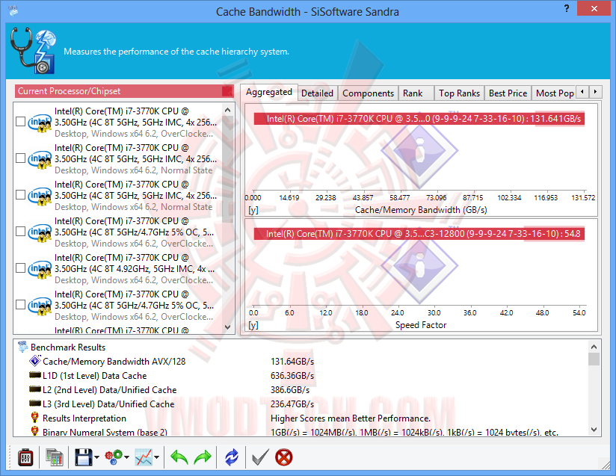Click the green back arrow

179,457
